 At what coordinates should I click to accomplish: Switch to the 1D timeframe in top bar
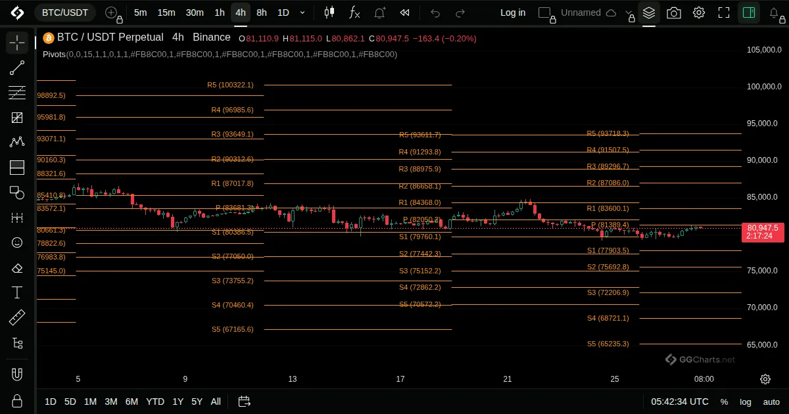[283, 12]
